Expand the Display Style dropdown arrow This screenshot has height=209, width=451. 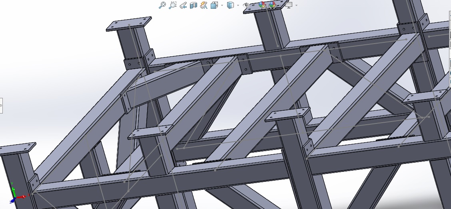[238, 6]
